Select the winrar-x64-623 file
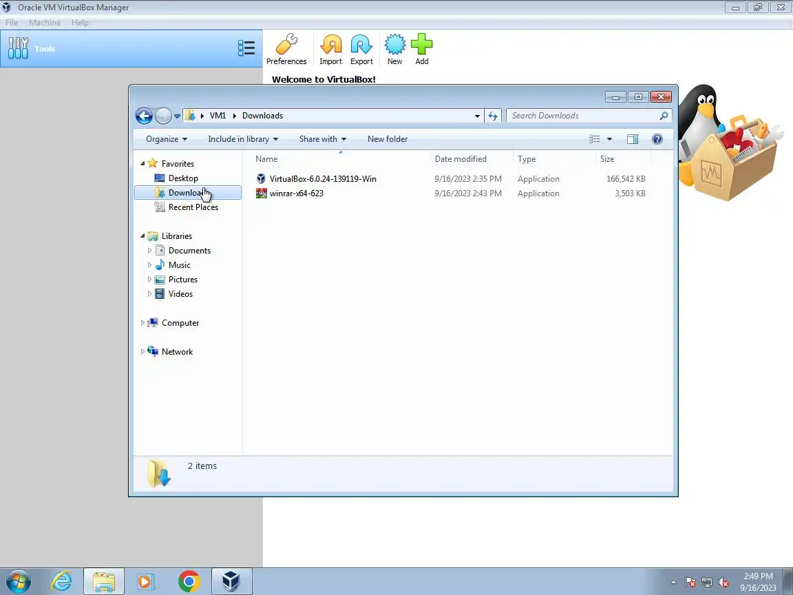 point(297,194)
